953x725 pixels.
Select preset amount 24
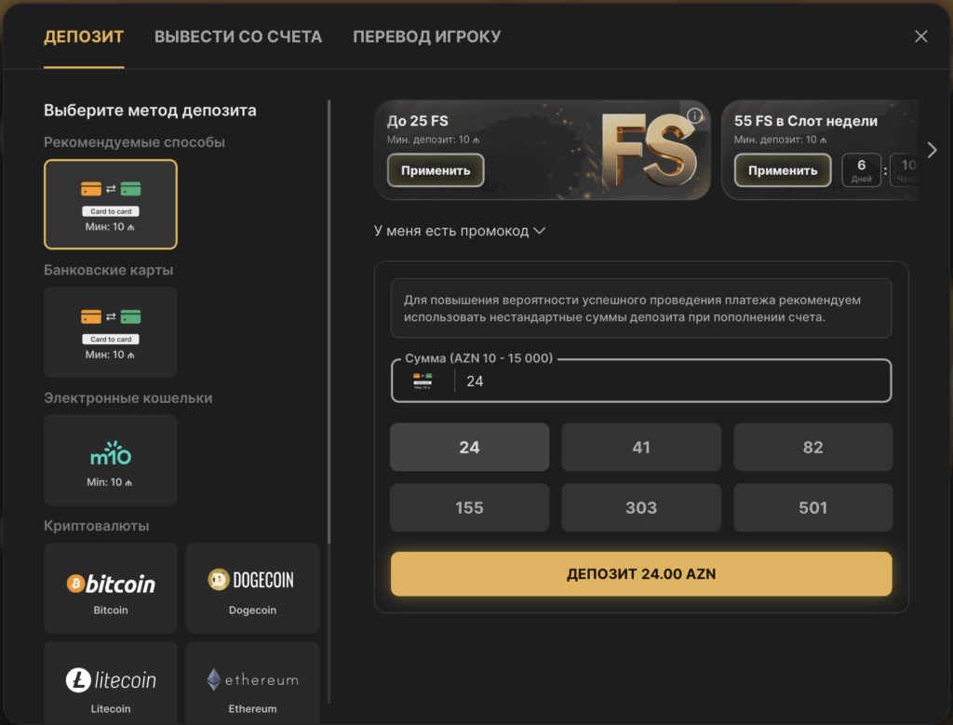click(469, 448)
